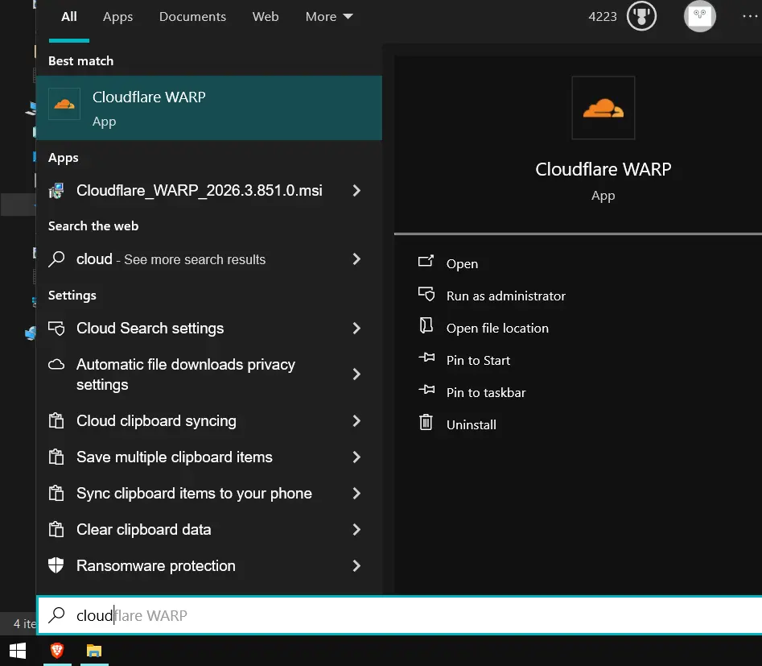Choose Open file location
Screen dimensions: 762x666
[497, 329]
